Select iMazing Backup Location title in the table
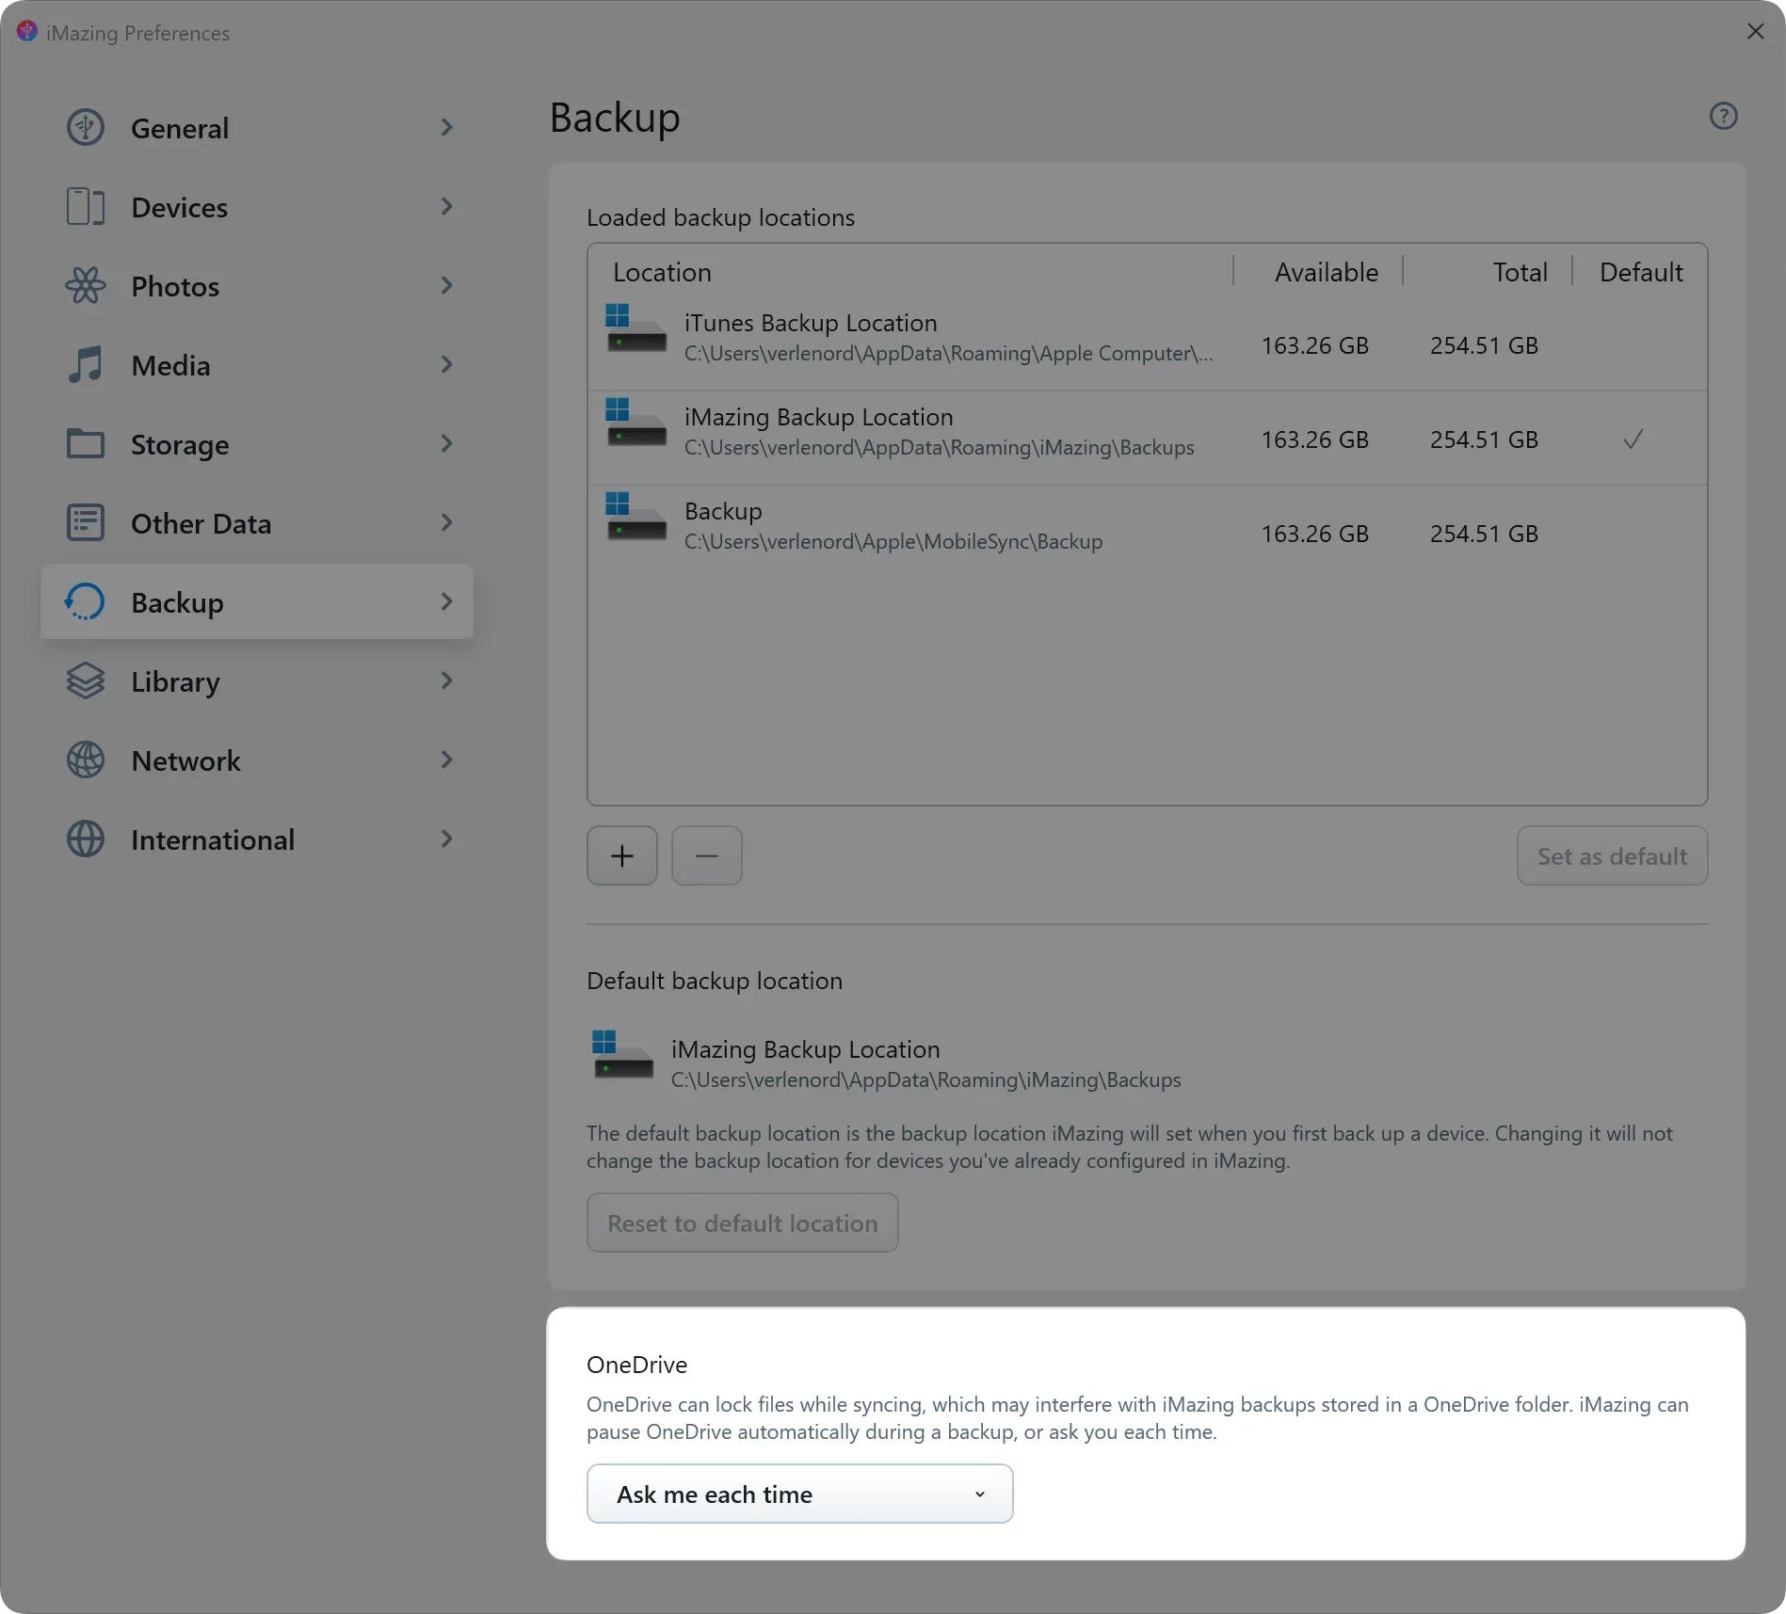This screenshot has width=1786, height=1614. coord(818,417)
